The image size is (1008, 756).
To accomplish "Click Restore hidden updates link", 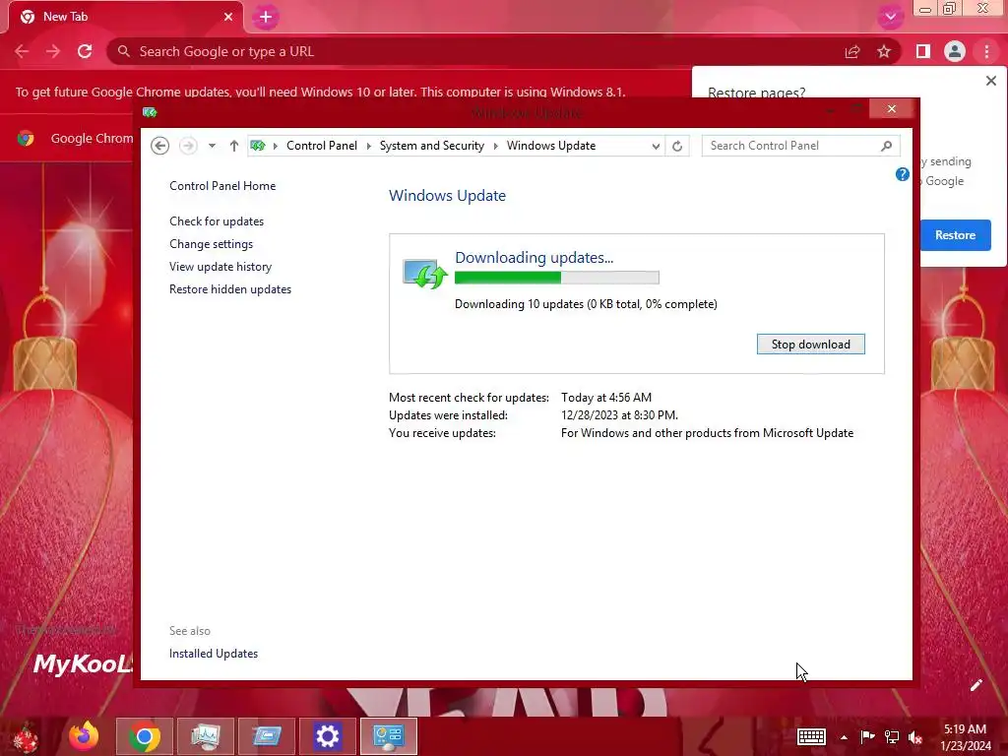I will pos(230,289).
